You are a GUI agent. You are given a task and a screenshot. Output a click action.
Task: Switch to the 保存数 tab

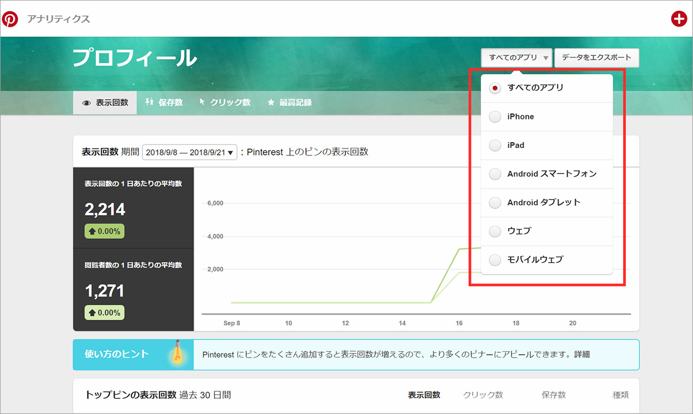coord(164,102)
